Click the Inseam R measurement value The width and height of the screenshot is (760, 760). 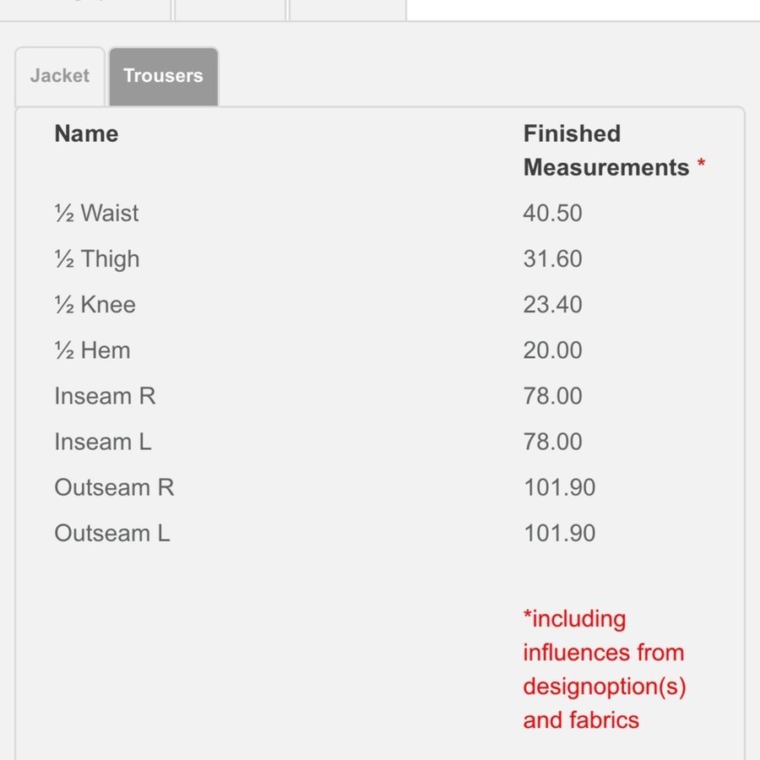pos(552,396)
